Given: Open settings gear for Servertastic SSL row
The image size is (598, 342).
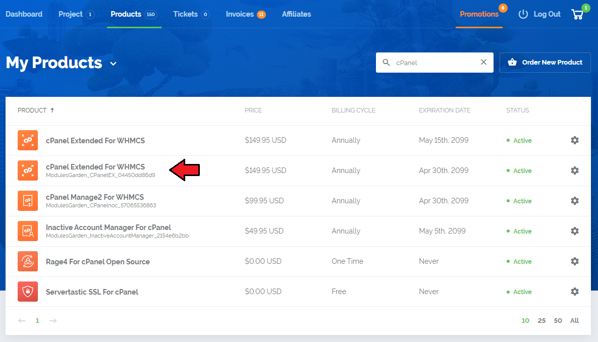Looking at the screenshot, I should (575, 292).
